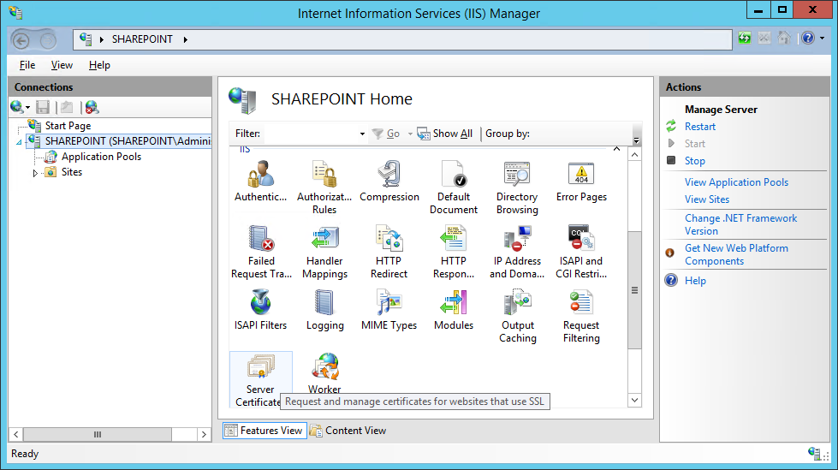Open the Filter combo box dropdown
The width and height of the screenshot is (838, 470).
362,134
